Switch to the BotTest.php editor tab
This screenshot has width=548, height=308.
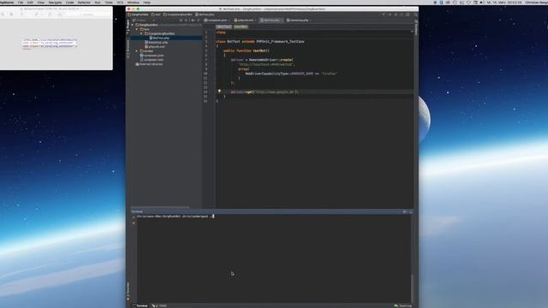tap(271, 21)
